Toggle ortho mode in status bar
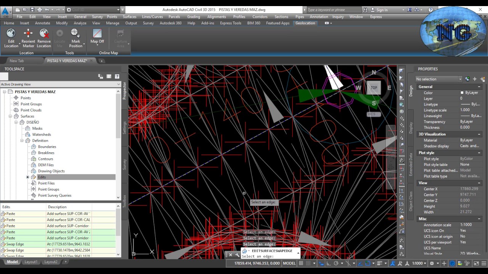Image resolution: width=488 pixels, height=274 pixels. click(328, 263)
